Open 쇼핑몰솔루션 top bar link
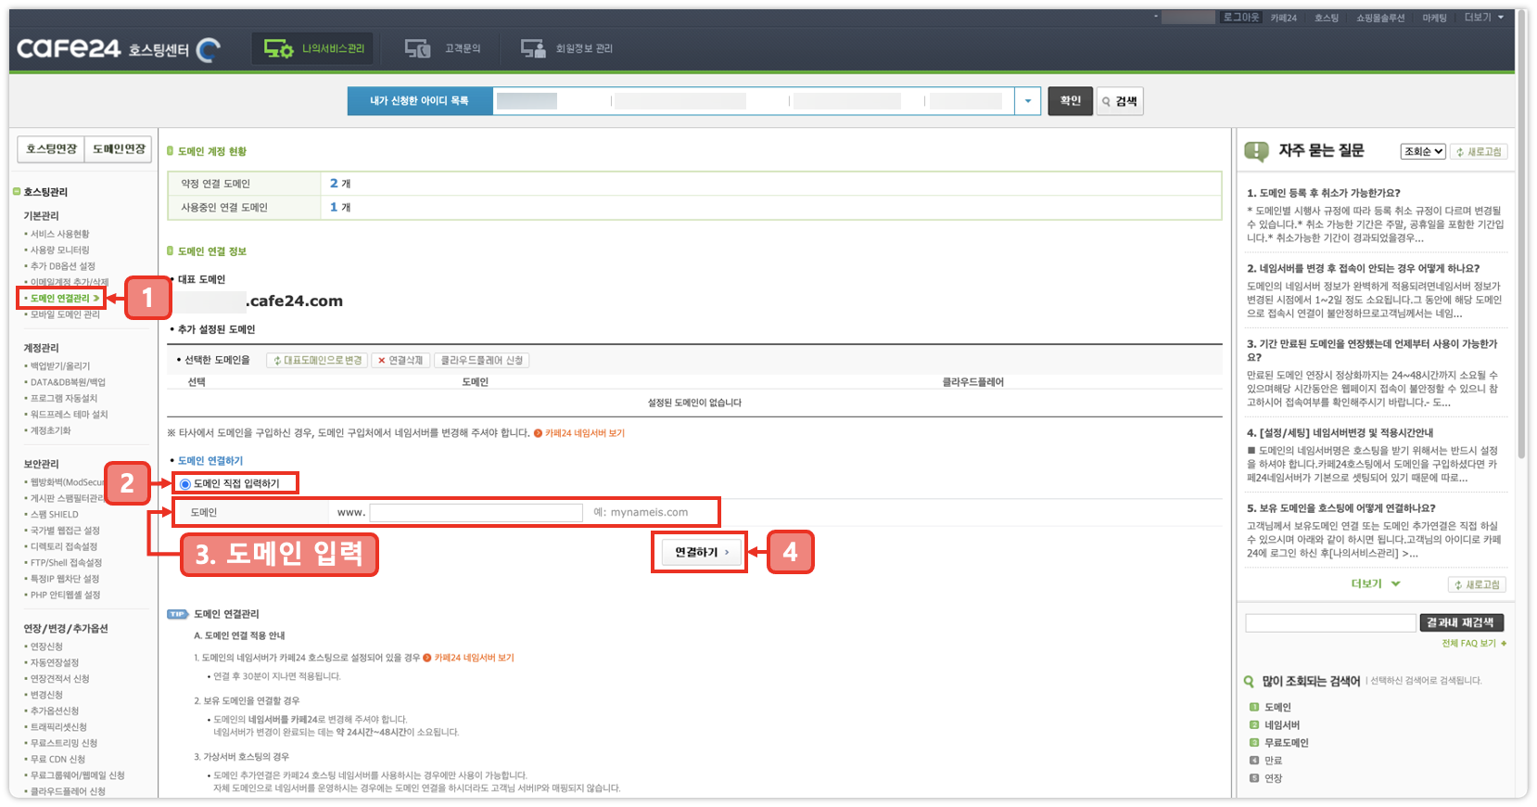The image size is (1537, 807). click(x=1379, y=18)
